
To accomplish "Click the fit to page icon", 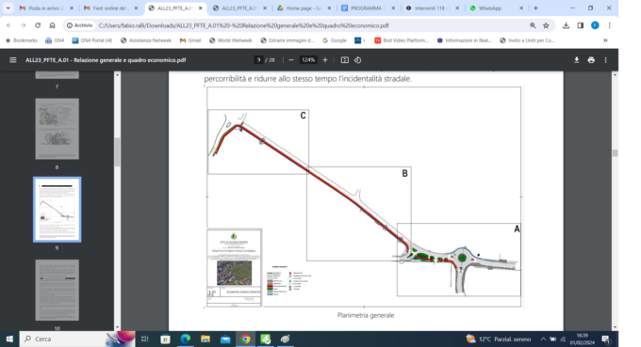I will (x=345, y=60).
